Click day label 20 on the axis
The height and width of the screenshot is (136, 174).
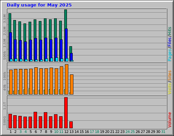point(107,132)
